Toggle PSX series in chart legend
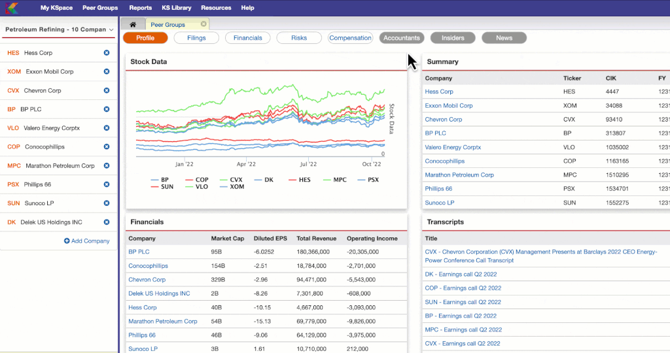Screen dimensions: 670x353 point(368,180)
